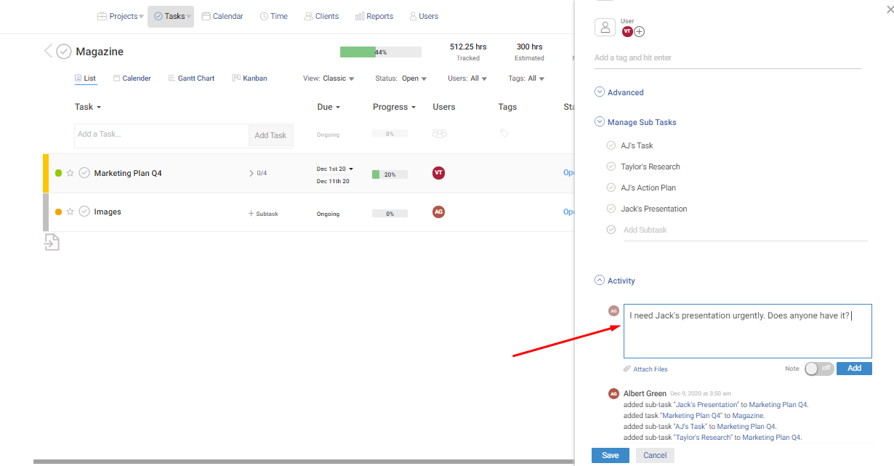This screenshot has width=894, height=466.
Task: Star the Marketing Plan Q4 task
Action: click(x=71, y=173)
